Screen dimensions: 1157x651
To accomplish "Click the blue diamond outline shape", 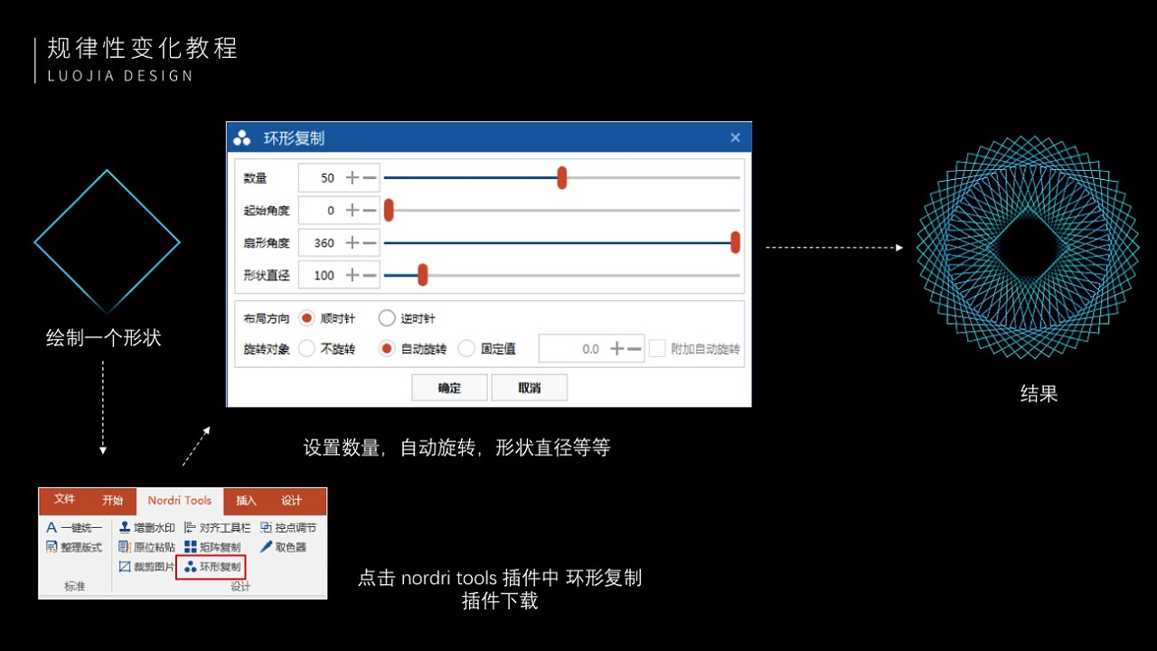I will point(107,242).
